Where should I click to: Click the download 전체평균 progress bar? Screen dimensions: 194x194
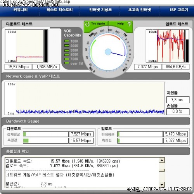click(x=46, y=134)
